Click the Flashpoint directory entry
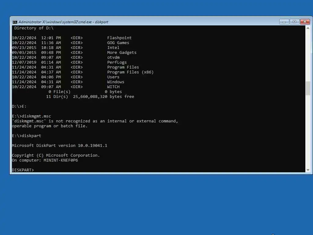 tap(120, 38)
